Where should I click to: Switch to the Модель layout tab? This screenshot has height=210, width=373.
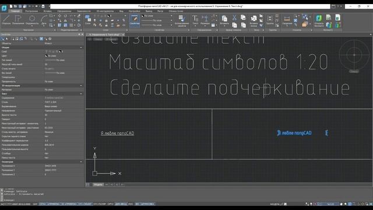coord(98,185)
